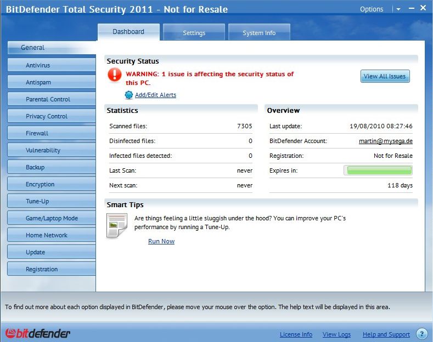Click the Run Now tune-up link
433x342 pixels.
161,241
